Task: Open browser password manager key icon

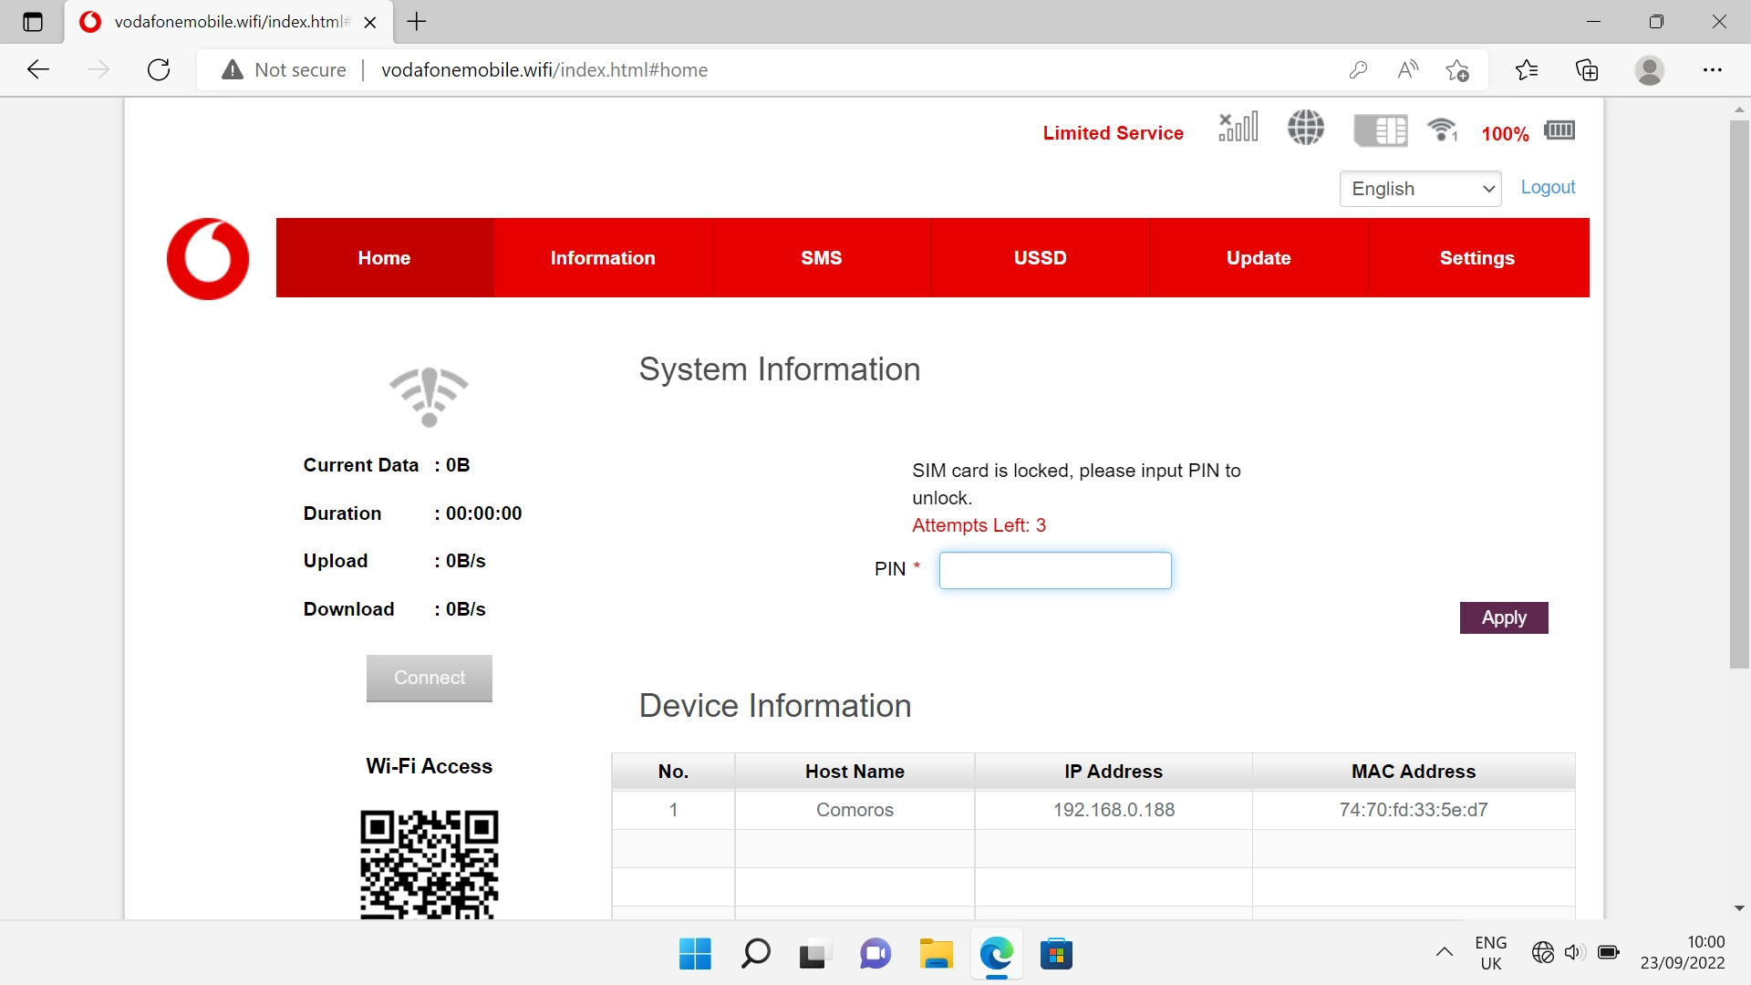Action: pos(1358,70)
